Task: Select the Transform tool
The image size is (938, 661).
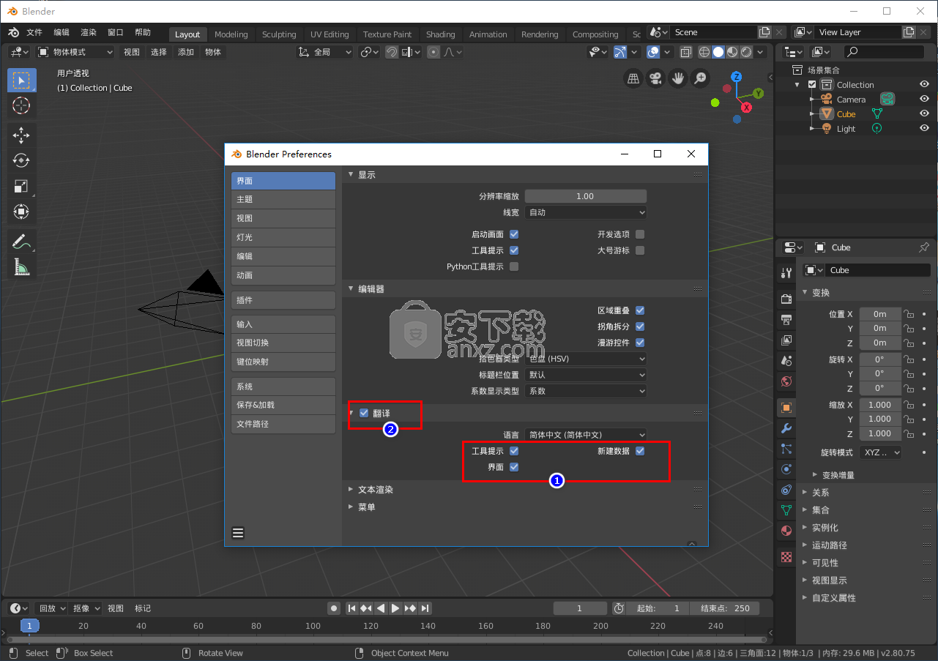Action: pos(21,212)
